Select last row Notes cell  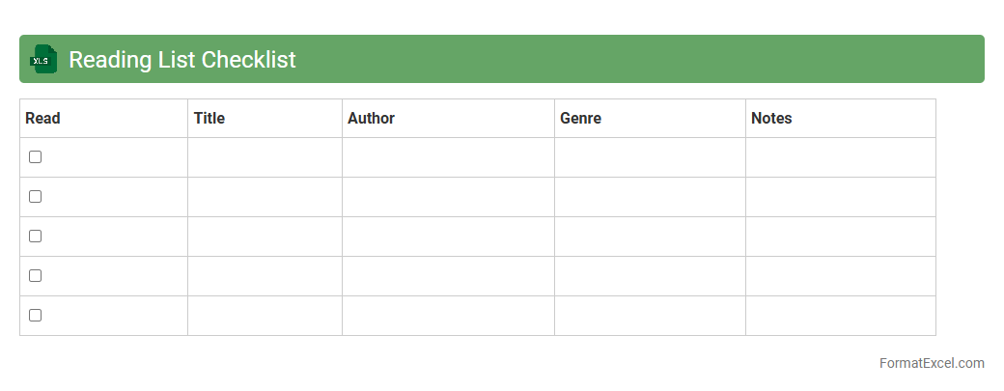pos(840,316)
